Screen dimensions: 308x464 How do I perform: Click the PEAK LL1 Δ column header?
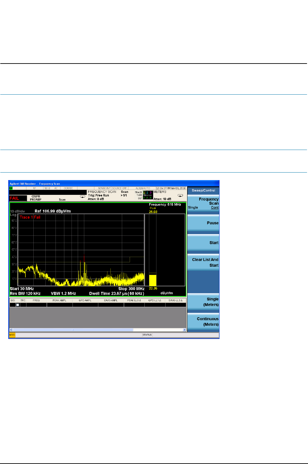134,300
